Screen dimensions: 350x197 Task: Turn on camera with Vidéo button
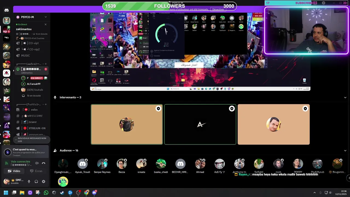(x=14, y=171)
